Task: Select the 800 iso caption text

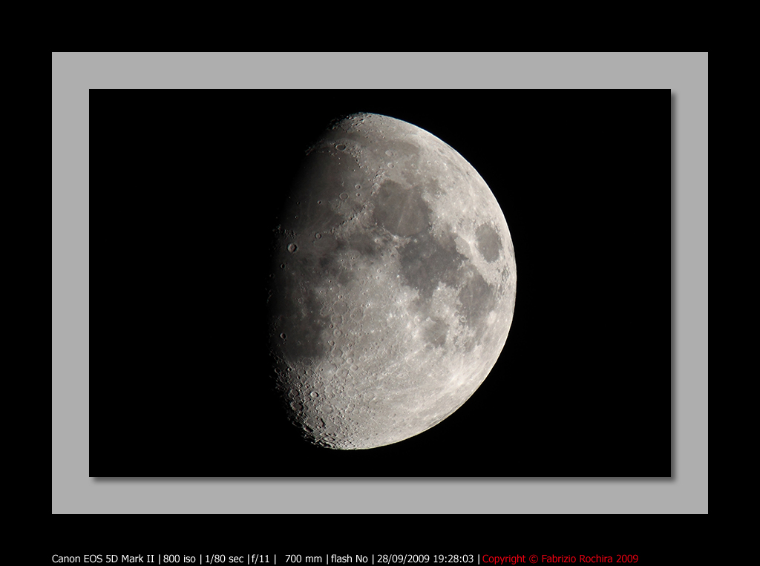Action: pos(179,559)
